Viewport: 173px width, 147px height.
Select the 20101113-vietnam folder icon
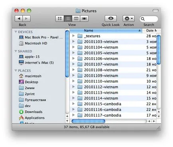pyautogui.click(x=80, y=93)
